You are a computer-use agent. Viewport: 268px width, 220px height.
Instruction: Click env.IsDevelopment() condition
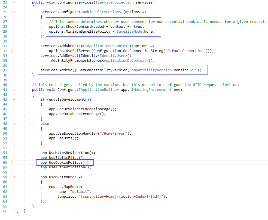click(x=69, y=100)
